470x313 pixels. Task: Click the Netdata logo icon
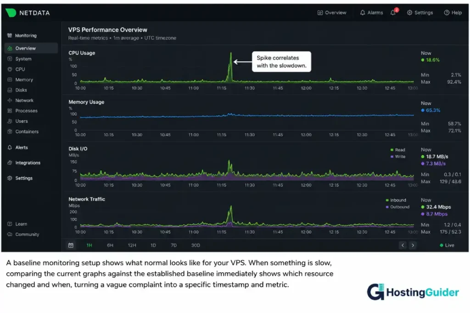point(11,12)
